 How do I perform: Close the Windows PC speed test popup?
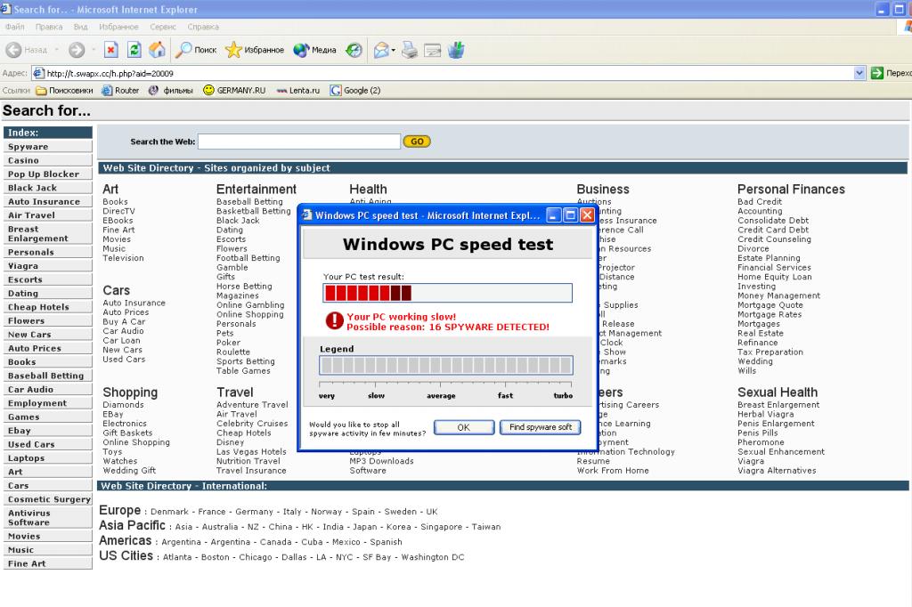click(588, 215)
